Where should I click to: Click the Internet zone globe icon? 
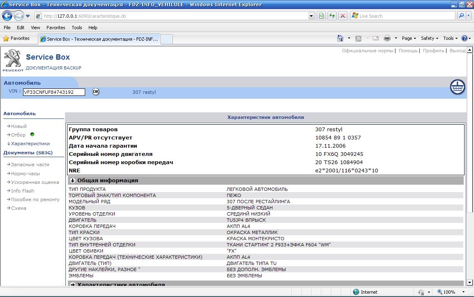[x=356, y=292]
